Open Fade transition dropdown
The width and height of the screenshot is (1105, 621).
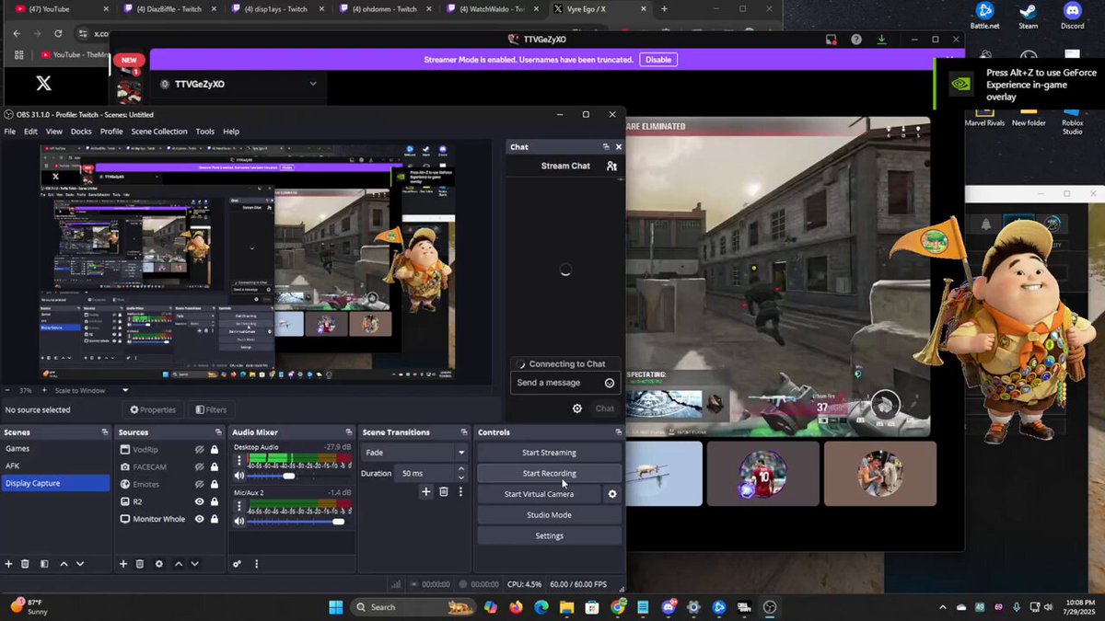pos(414,453)
